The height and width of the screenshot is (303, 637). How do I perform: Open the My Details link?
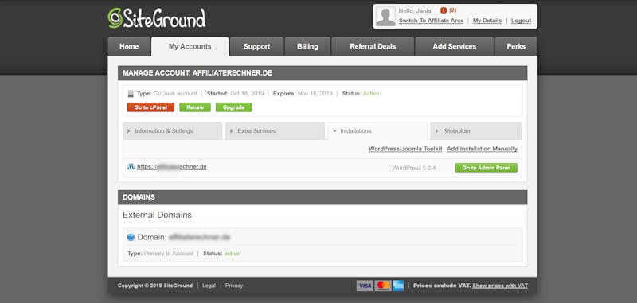click(x=487, y=21)
